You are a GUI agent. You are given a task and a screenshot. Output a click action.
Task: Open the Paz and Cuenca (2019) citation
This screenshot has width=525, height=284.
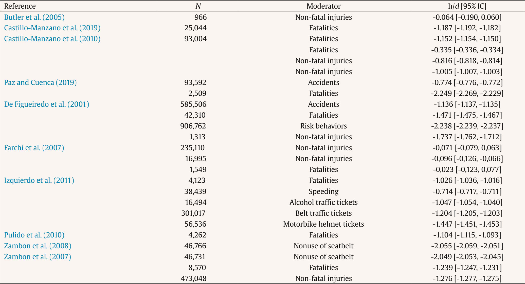pyautogui.click(x=40, y=82)
